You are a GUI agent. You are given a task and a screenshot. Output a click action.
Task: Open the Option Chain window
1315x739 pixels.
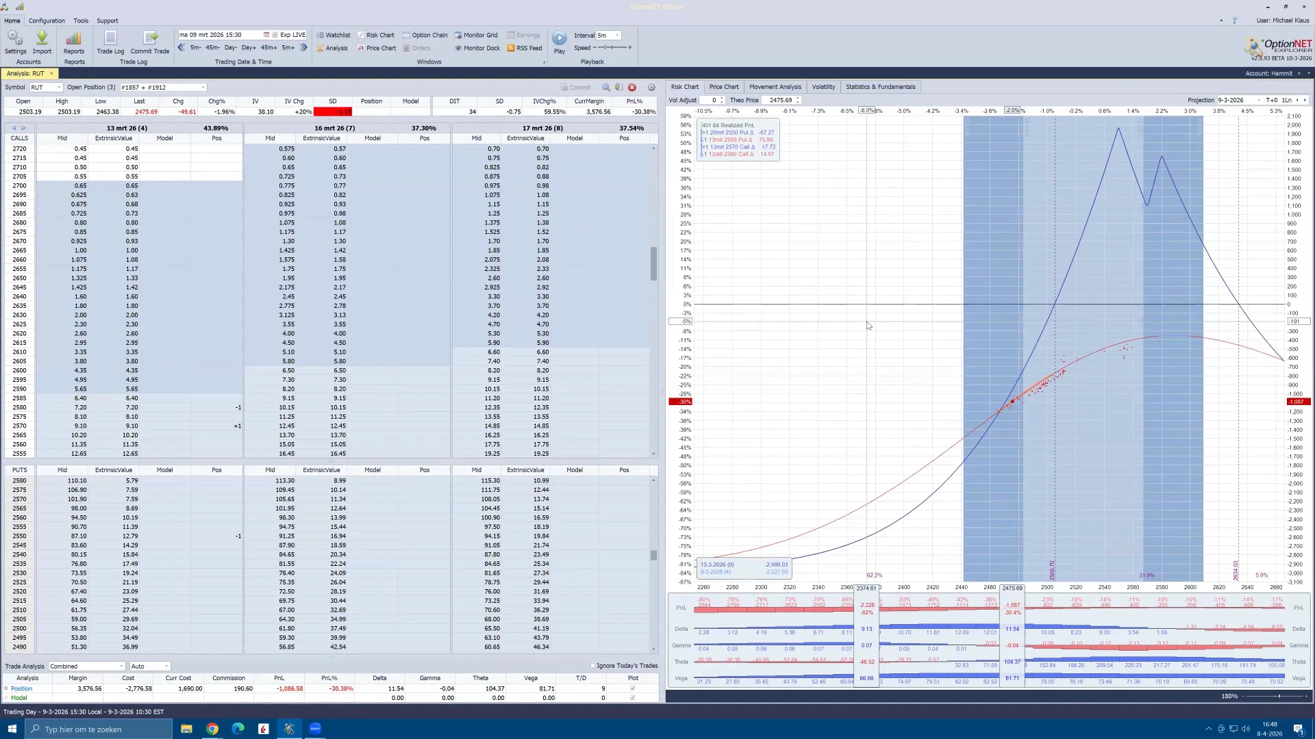click(425, 35)
